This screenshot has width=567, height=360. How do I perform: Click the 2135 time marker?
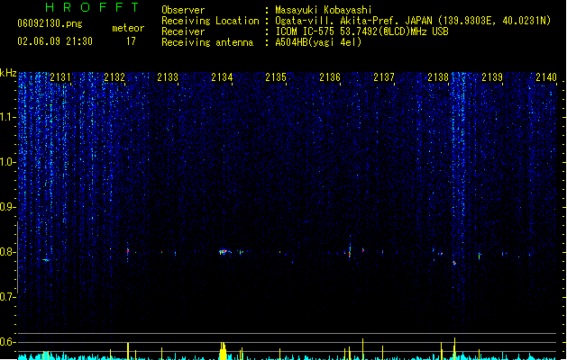pyautogui.click(x=276, y=77)
